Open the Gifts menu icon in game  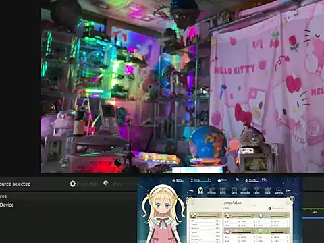(x=234, y=190)
